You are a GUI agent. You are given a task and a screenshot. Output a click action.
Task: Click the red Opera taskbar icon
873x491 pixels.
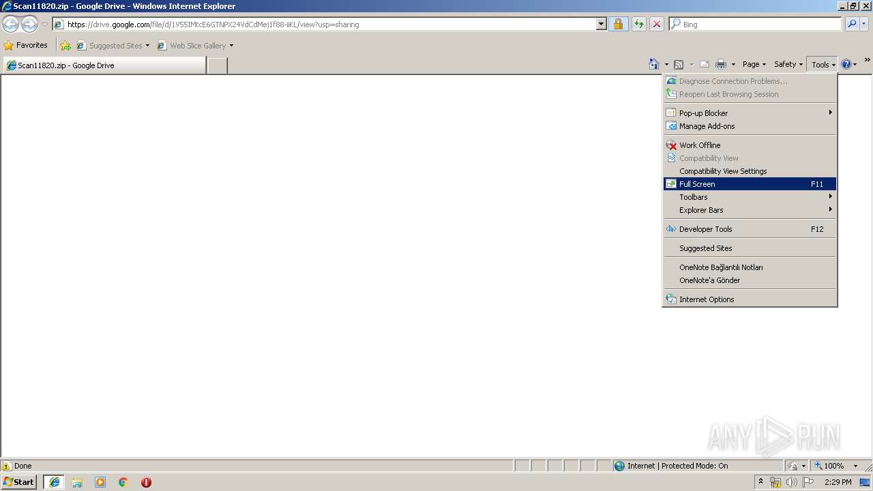pyautogui.click(x=146, y=482)
